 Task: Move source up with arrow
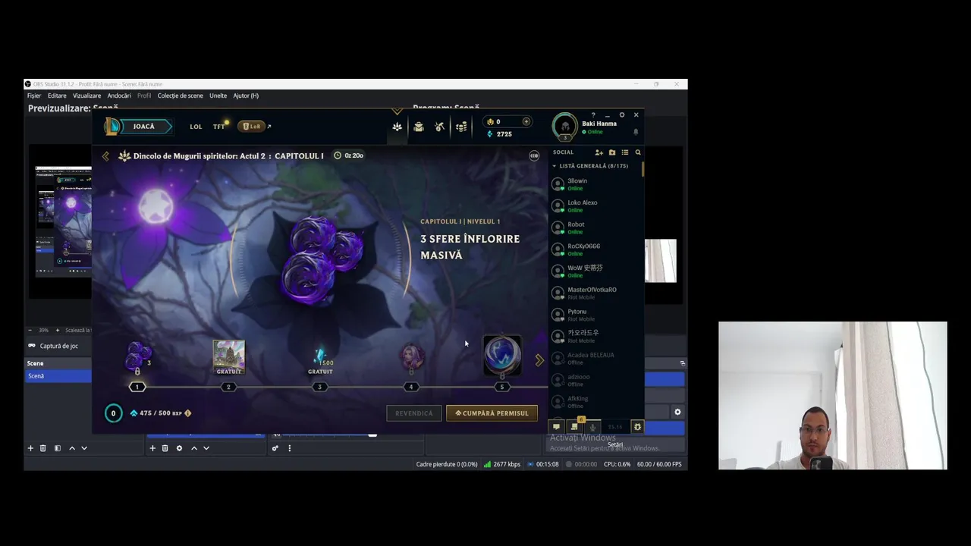pos(194,448)
